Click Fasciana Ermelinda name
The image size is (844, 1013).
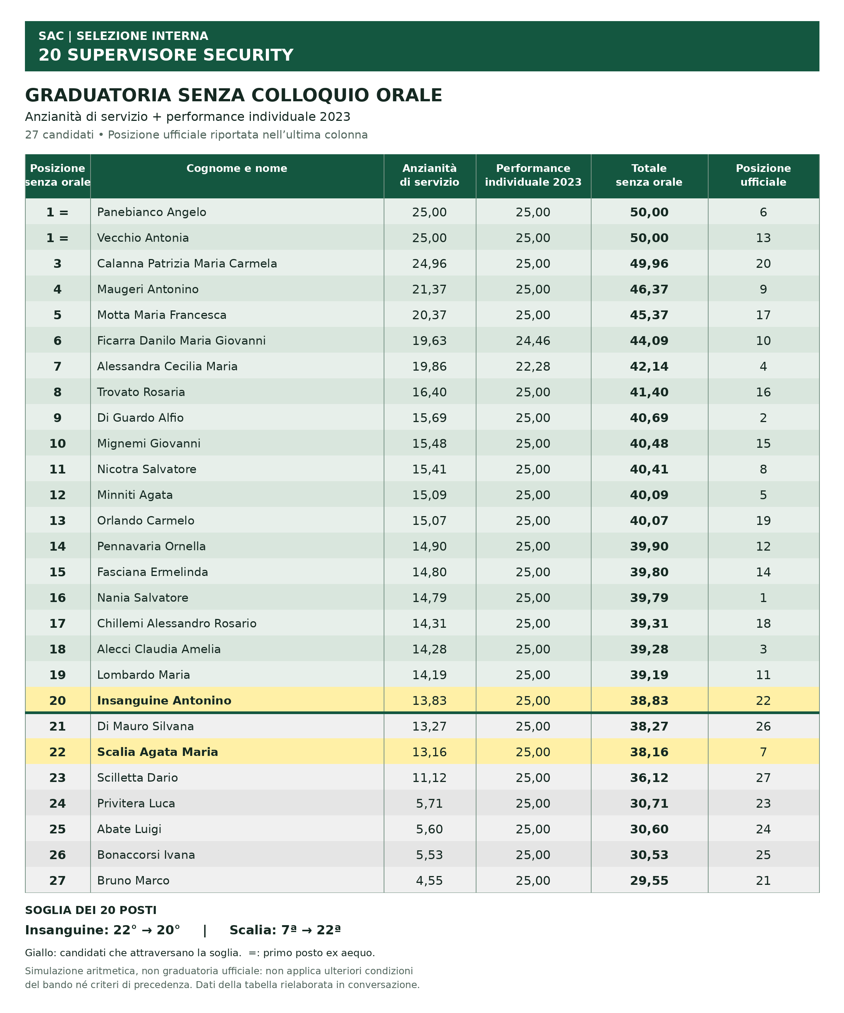pyautogui.click(x=152, y=572)
